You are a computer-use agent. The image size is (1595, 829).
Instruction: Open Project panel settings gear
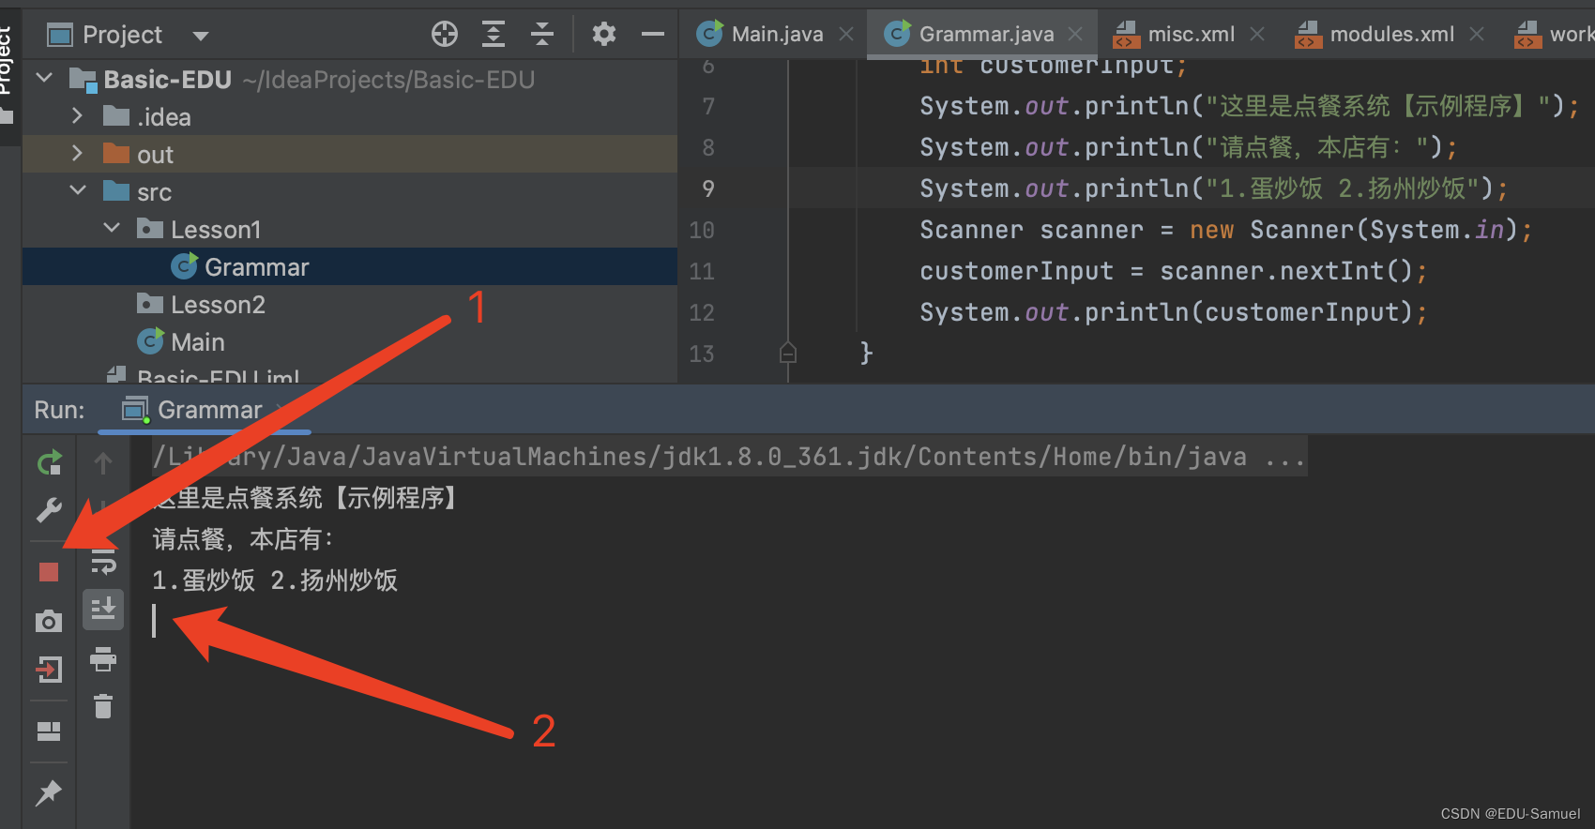pyautogui.click(x=604, y=35)
